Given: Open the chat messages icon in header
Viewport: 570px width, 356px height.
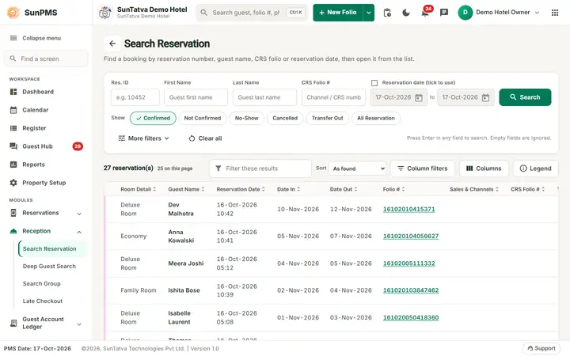Looking at the screenshot, I should 444,13.
